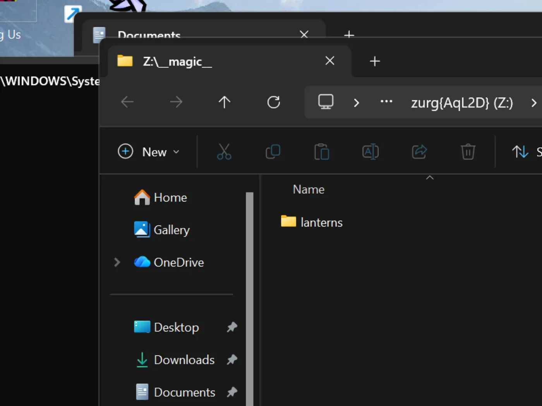Click the pin icon beside Documents

[x=232, y=392]
